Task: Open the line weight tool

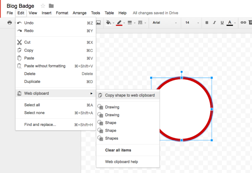Action: coord(130,23)
